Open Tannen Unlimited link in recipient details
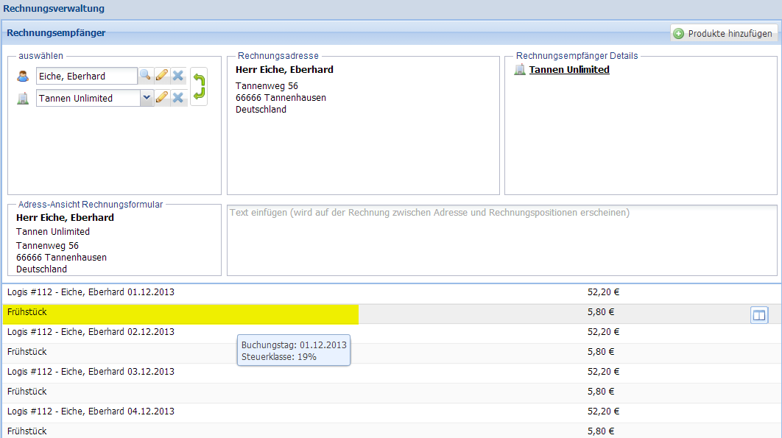Screen dimensions: 782x438 pyautogui.click(x=568, y=70)
